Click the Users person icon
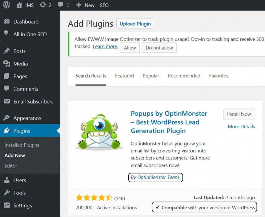 (7, 180)
